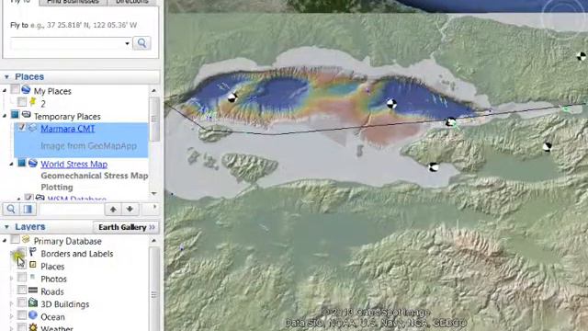Viewport: 588px width, 331px height.
Task: Collapse the Places panel header triangle
Action: [6, 77]
